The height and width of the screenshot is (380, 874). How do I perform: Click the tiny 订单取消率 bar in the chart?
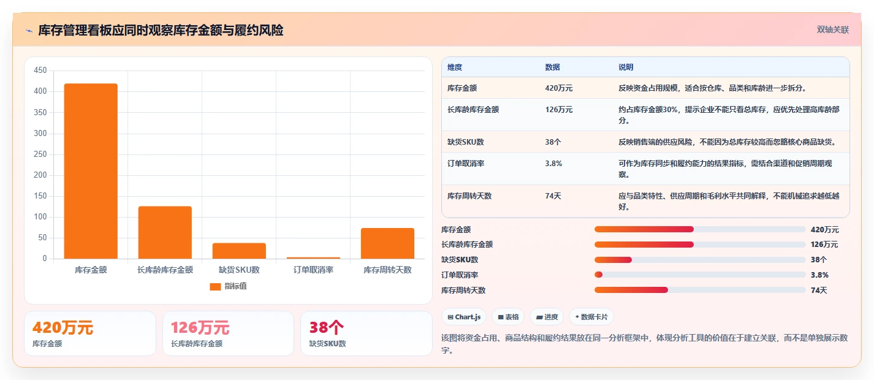pos(313,258)
